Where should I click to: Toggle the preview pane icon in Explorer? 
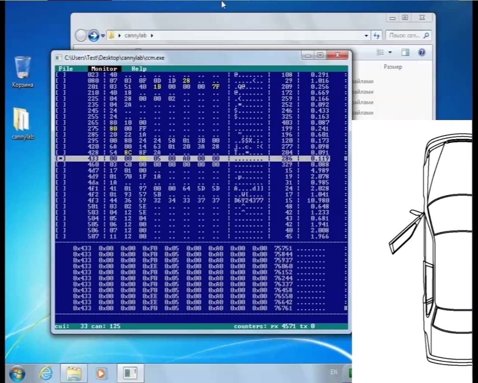click(405, 52)
